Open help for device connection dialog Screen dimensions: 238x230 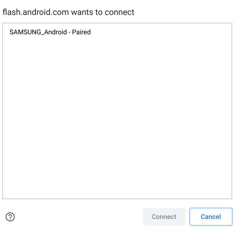coord(10,216)
